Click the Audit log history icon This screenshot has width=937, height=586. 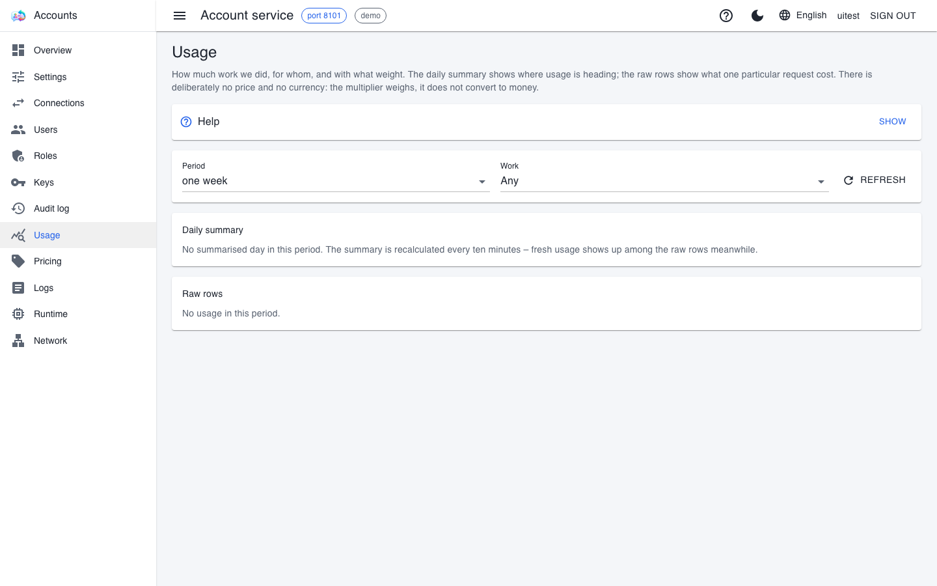coord(18,208)
